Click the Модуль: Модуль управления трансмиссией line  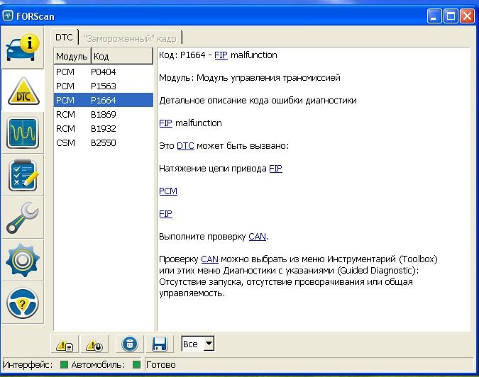coord(250,78)
